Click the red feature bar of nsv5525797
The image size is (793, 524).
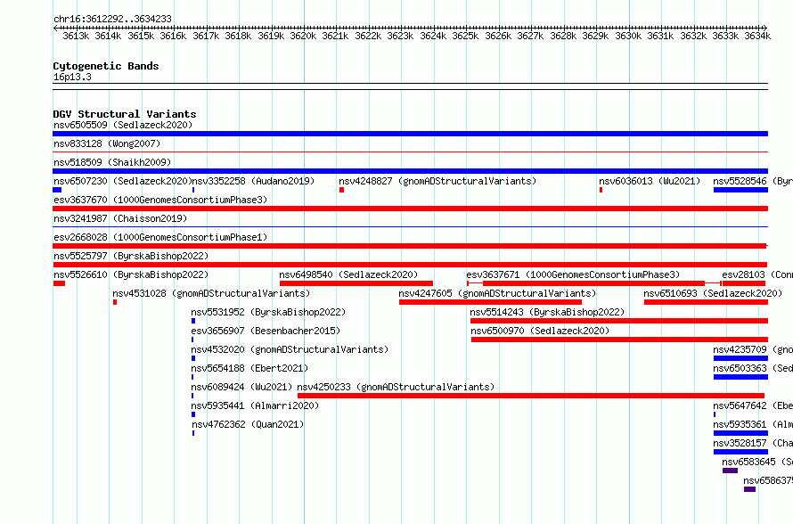[410, 265]
